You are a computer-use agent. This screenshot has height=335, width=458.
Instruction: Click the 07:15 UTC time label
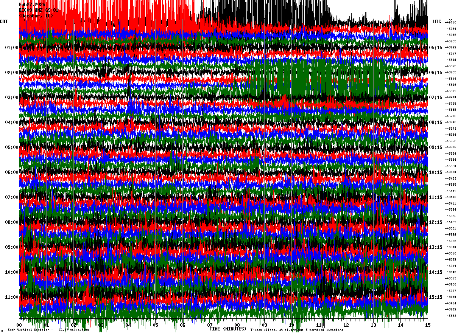(x=436, y=98)
